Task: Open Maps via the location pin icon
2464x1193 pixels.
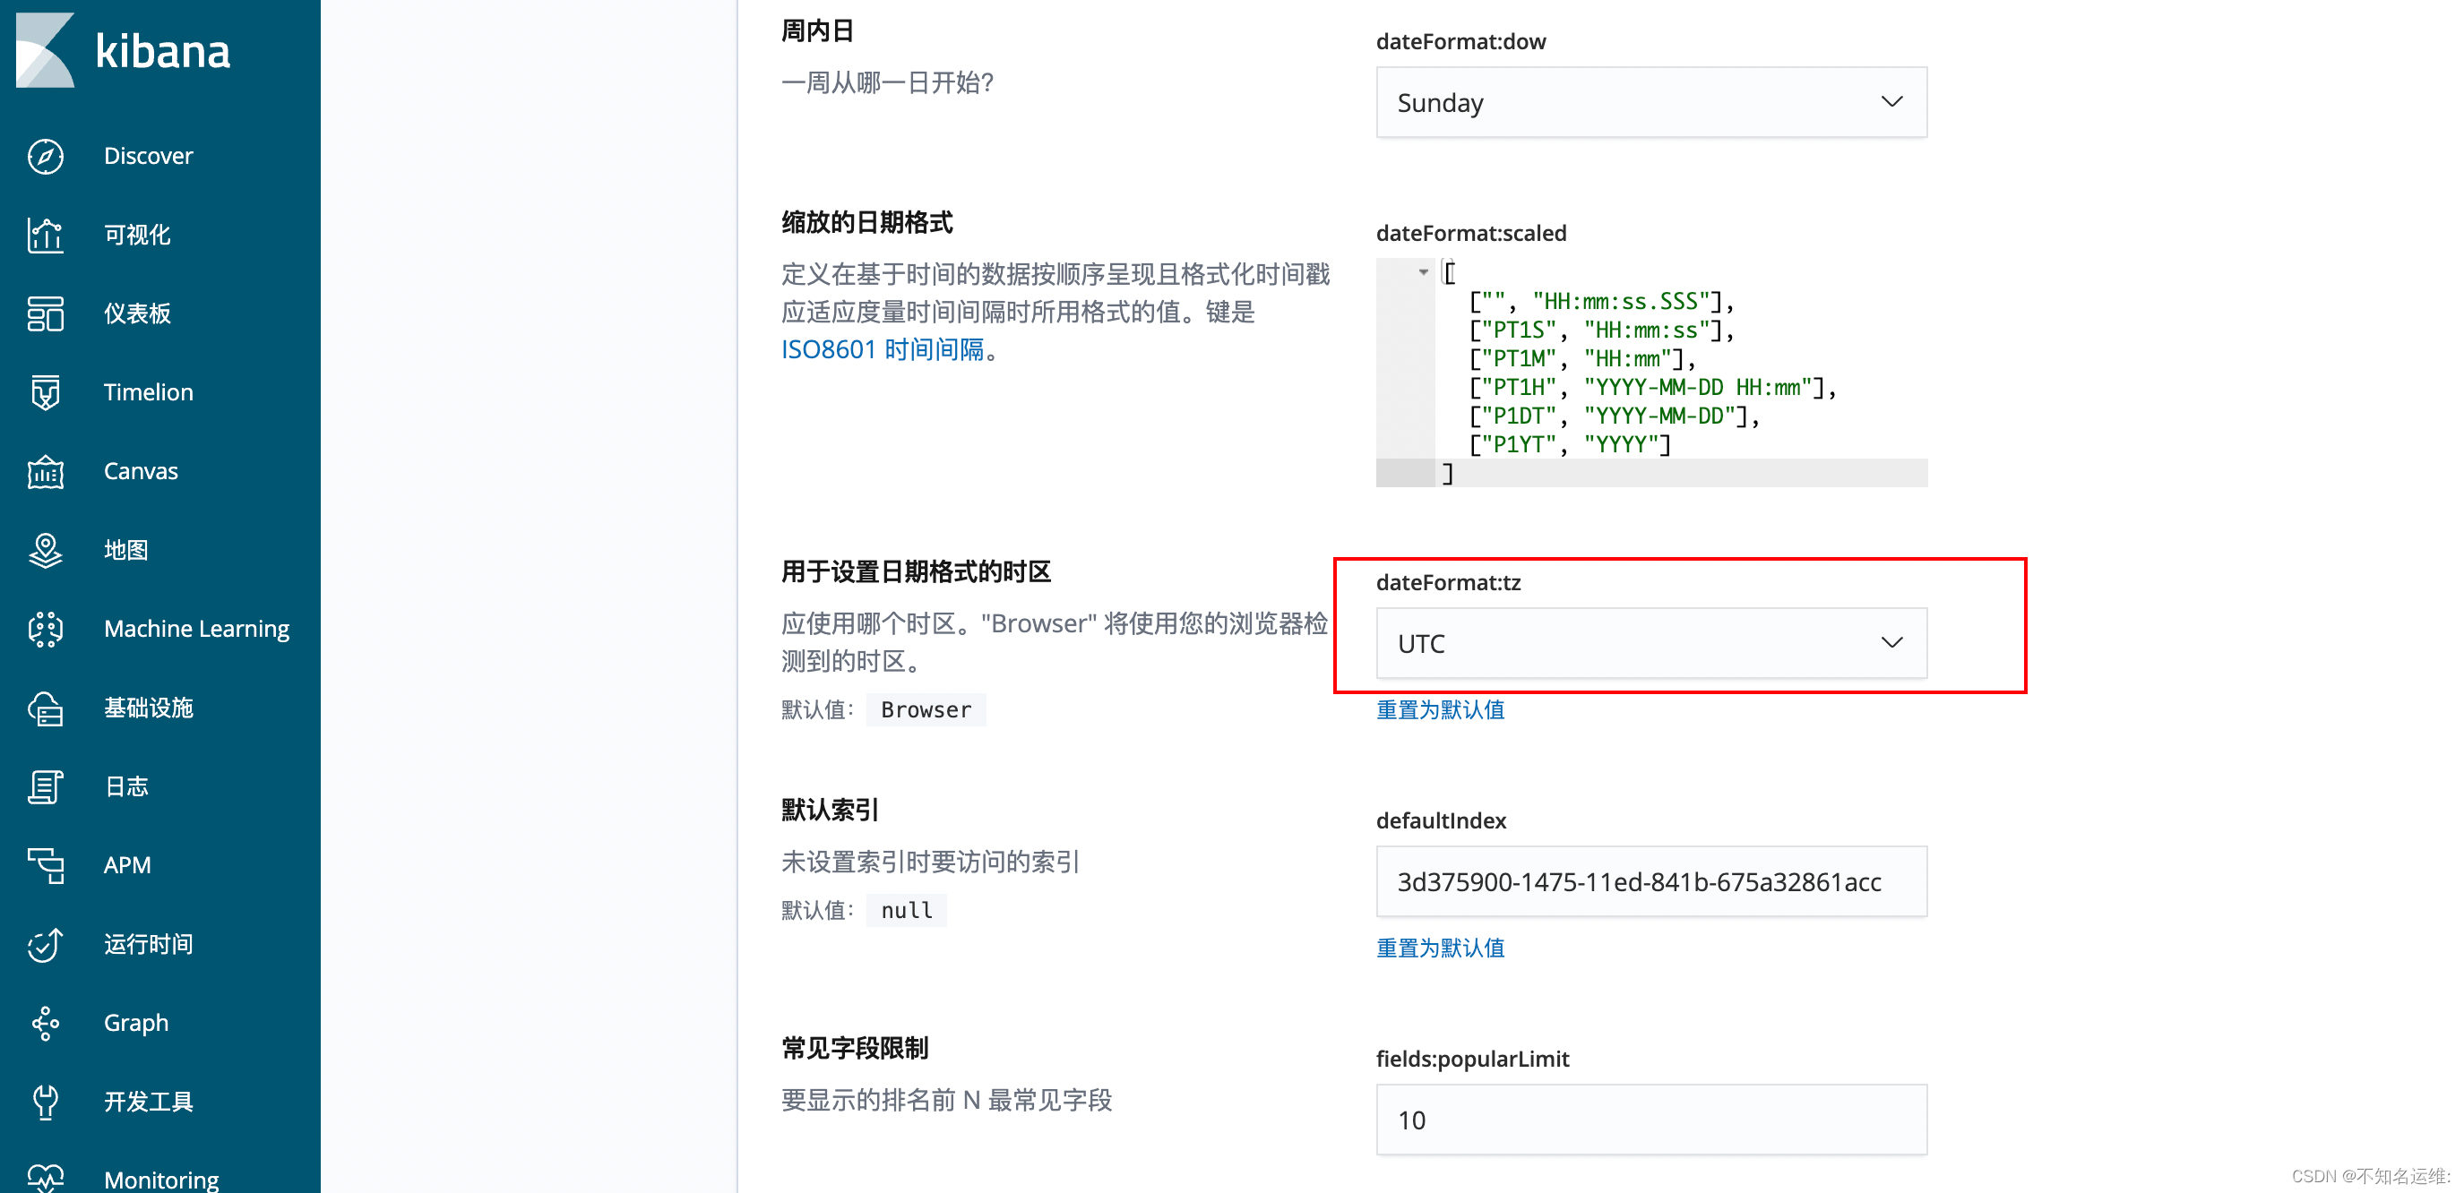Action: [45, 551]
